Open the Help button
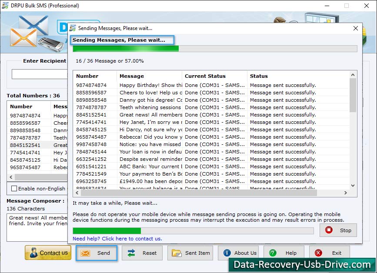Viewport: 377px width, 273px height. [x=284, y=253]
